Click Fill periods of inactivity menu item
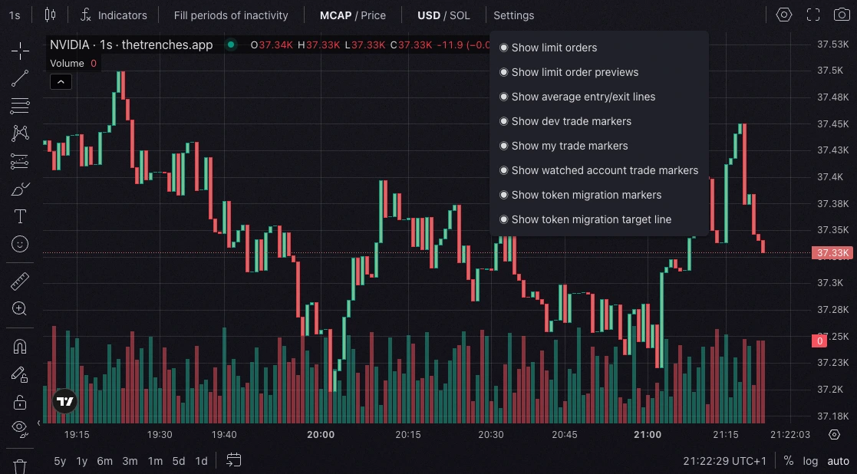Screen dimensions: 857x474 [231, 15]
